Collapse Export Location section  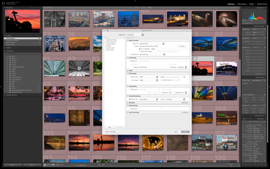tap(128, 40)
